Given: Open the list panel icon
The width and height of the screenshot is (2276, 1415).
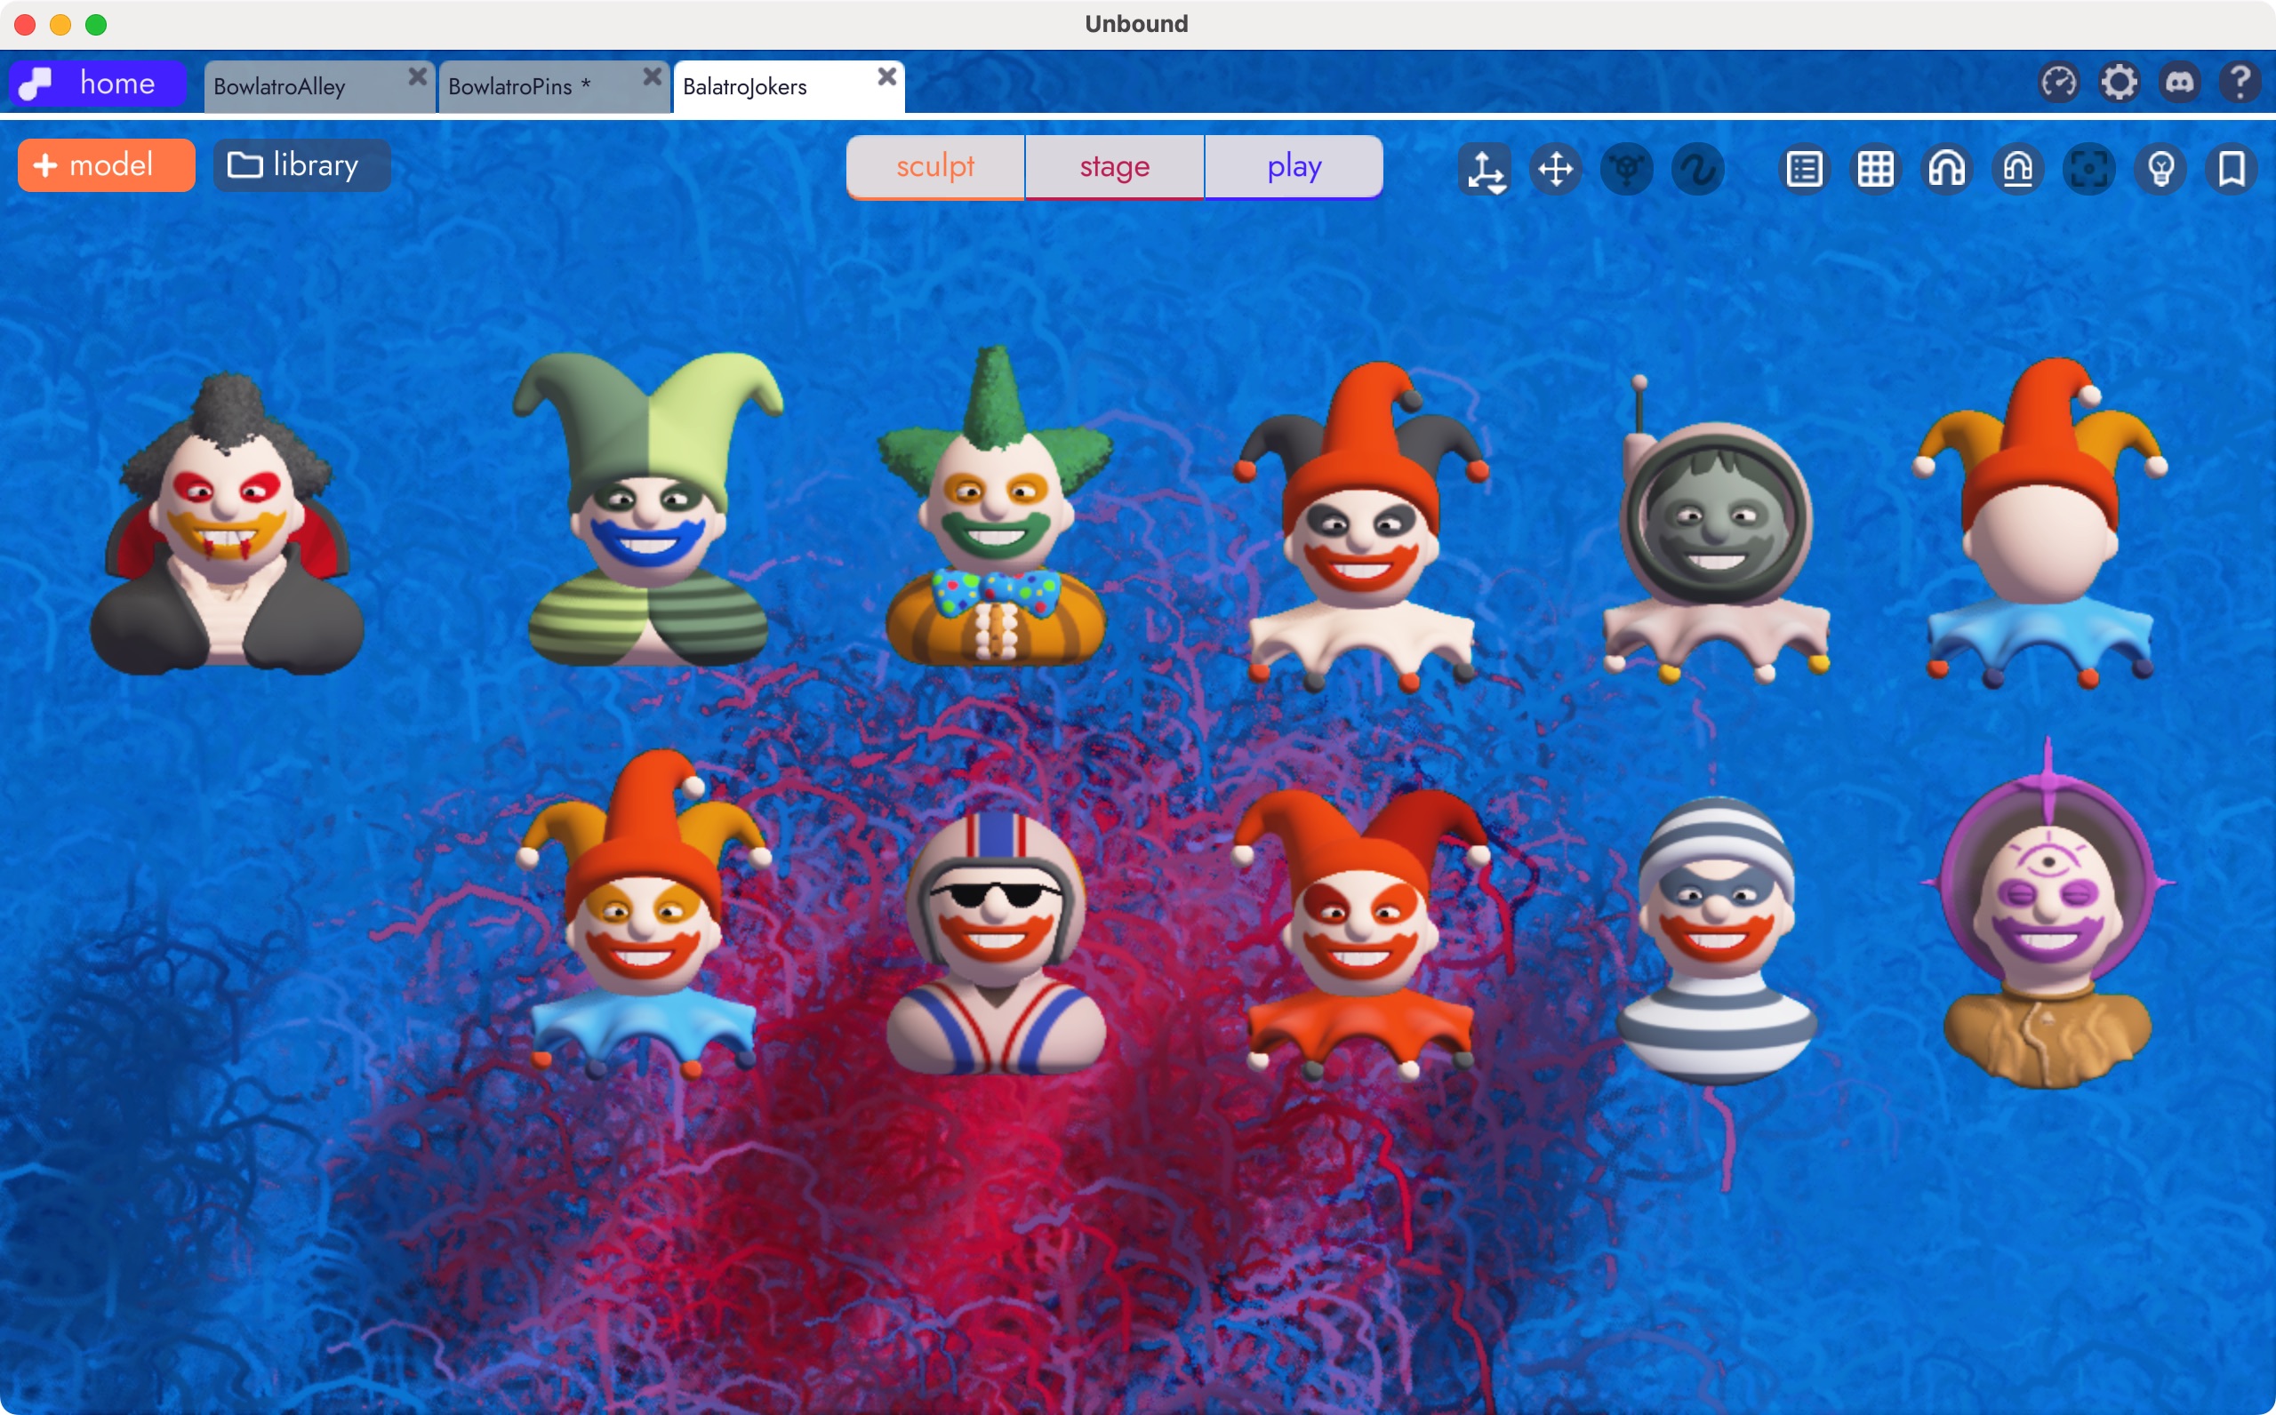Looking at the screenshot, I should pyautogui.click(x=1803, y=170).
